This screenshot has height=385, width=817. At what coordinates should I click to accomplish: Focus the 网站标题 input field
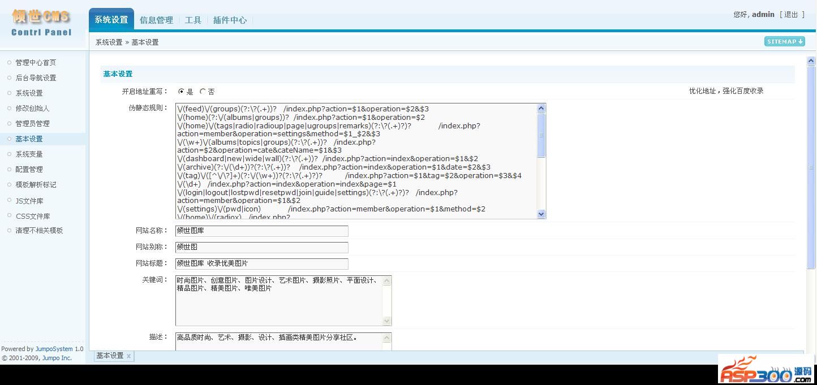click(x=261, y=263)
